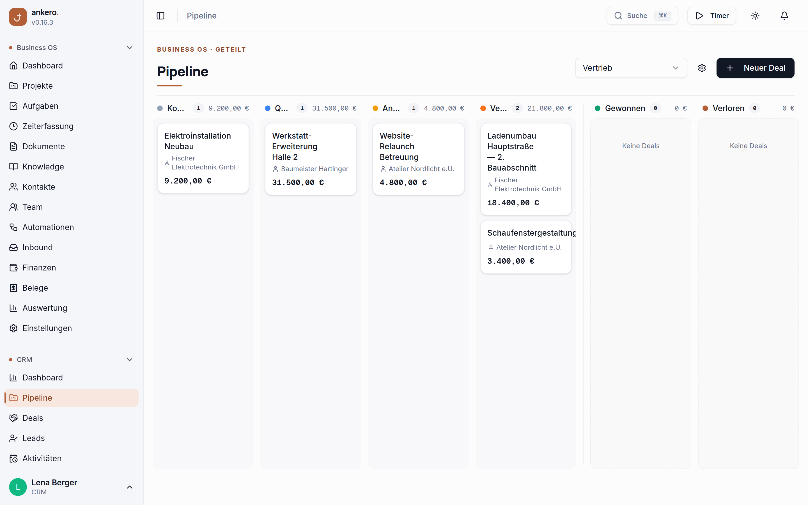Open Business OS Dashboard

pyautogui.click(x=72, y=66)
